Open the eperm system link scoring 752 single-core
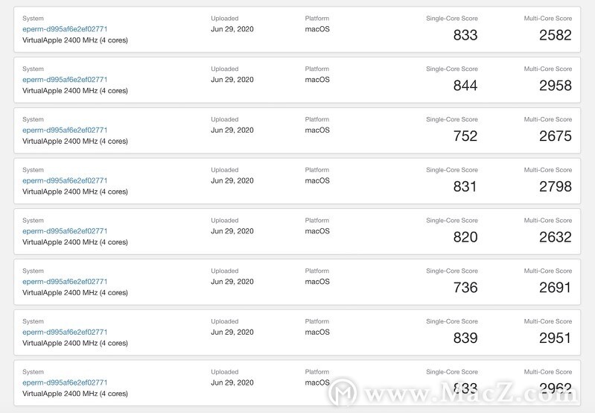 (65, 130)
